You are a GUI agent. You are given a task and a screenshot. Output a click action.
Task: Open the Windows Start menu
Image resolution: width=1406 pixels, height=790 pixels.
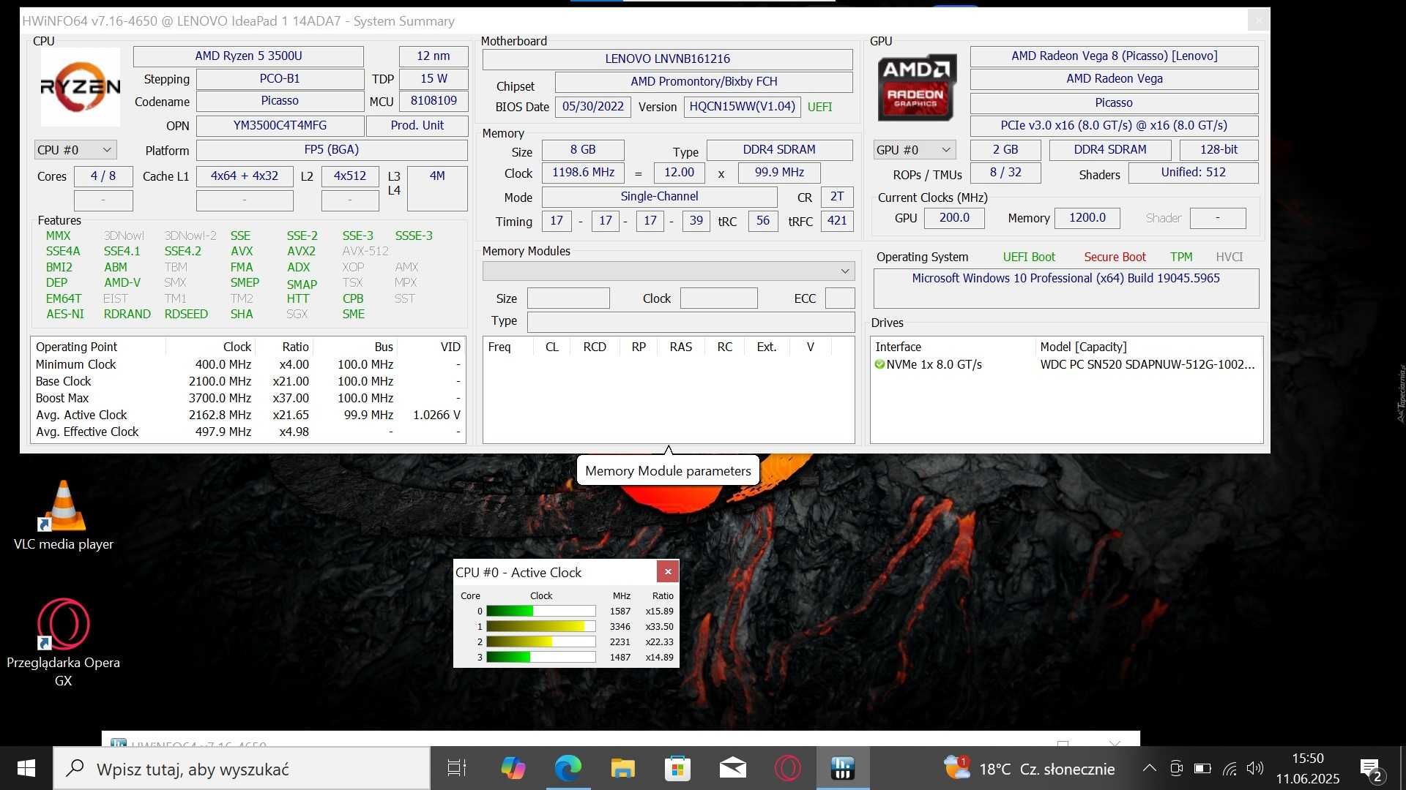26,769
